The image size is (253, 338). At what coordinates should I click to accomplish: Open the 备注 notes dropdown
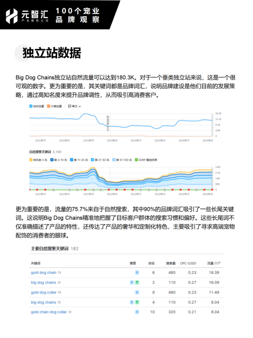pyautogui.click(x=75, y=106)
